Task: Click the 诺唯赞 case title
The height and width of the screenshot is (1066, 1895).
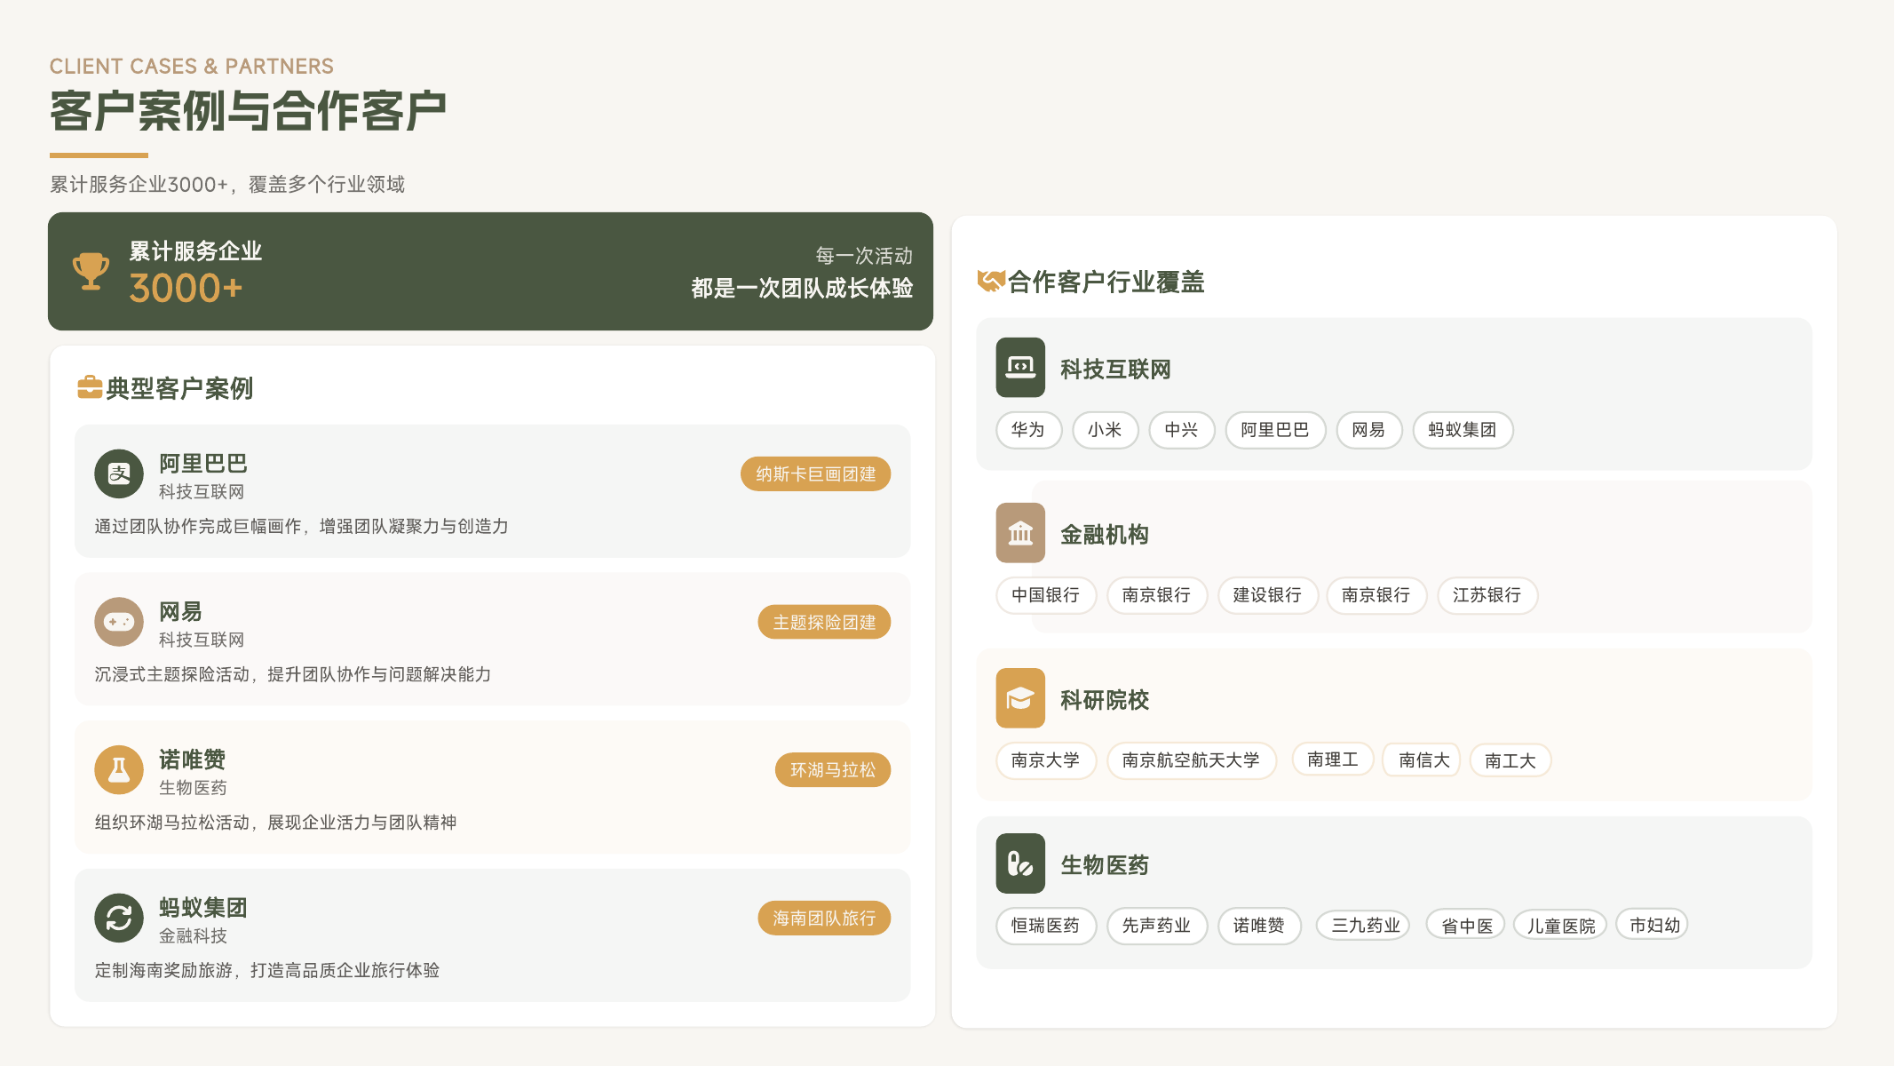Action: [192, 760]
